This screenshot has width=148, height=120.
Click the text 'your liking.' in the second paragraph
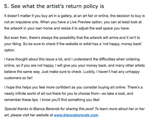point(13,44)
